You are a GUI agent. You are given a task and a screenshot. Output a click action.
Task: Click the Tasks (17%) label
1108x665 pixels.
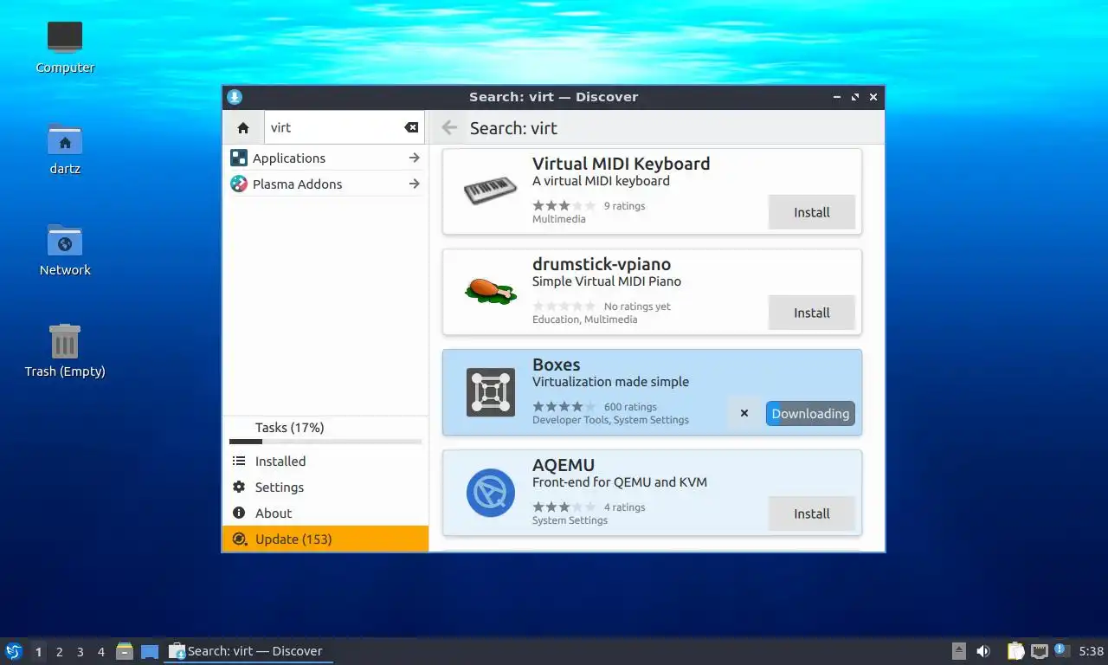289,428
